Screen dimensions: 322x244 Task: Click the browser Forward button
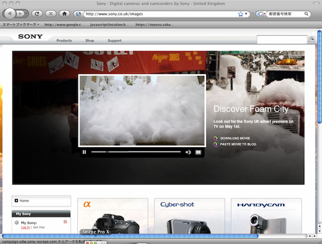[x=20, y=14]
